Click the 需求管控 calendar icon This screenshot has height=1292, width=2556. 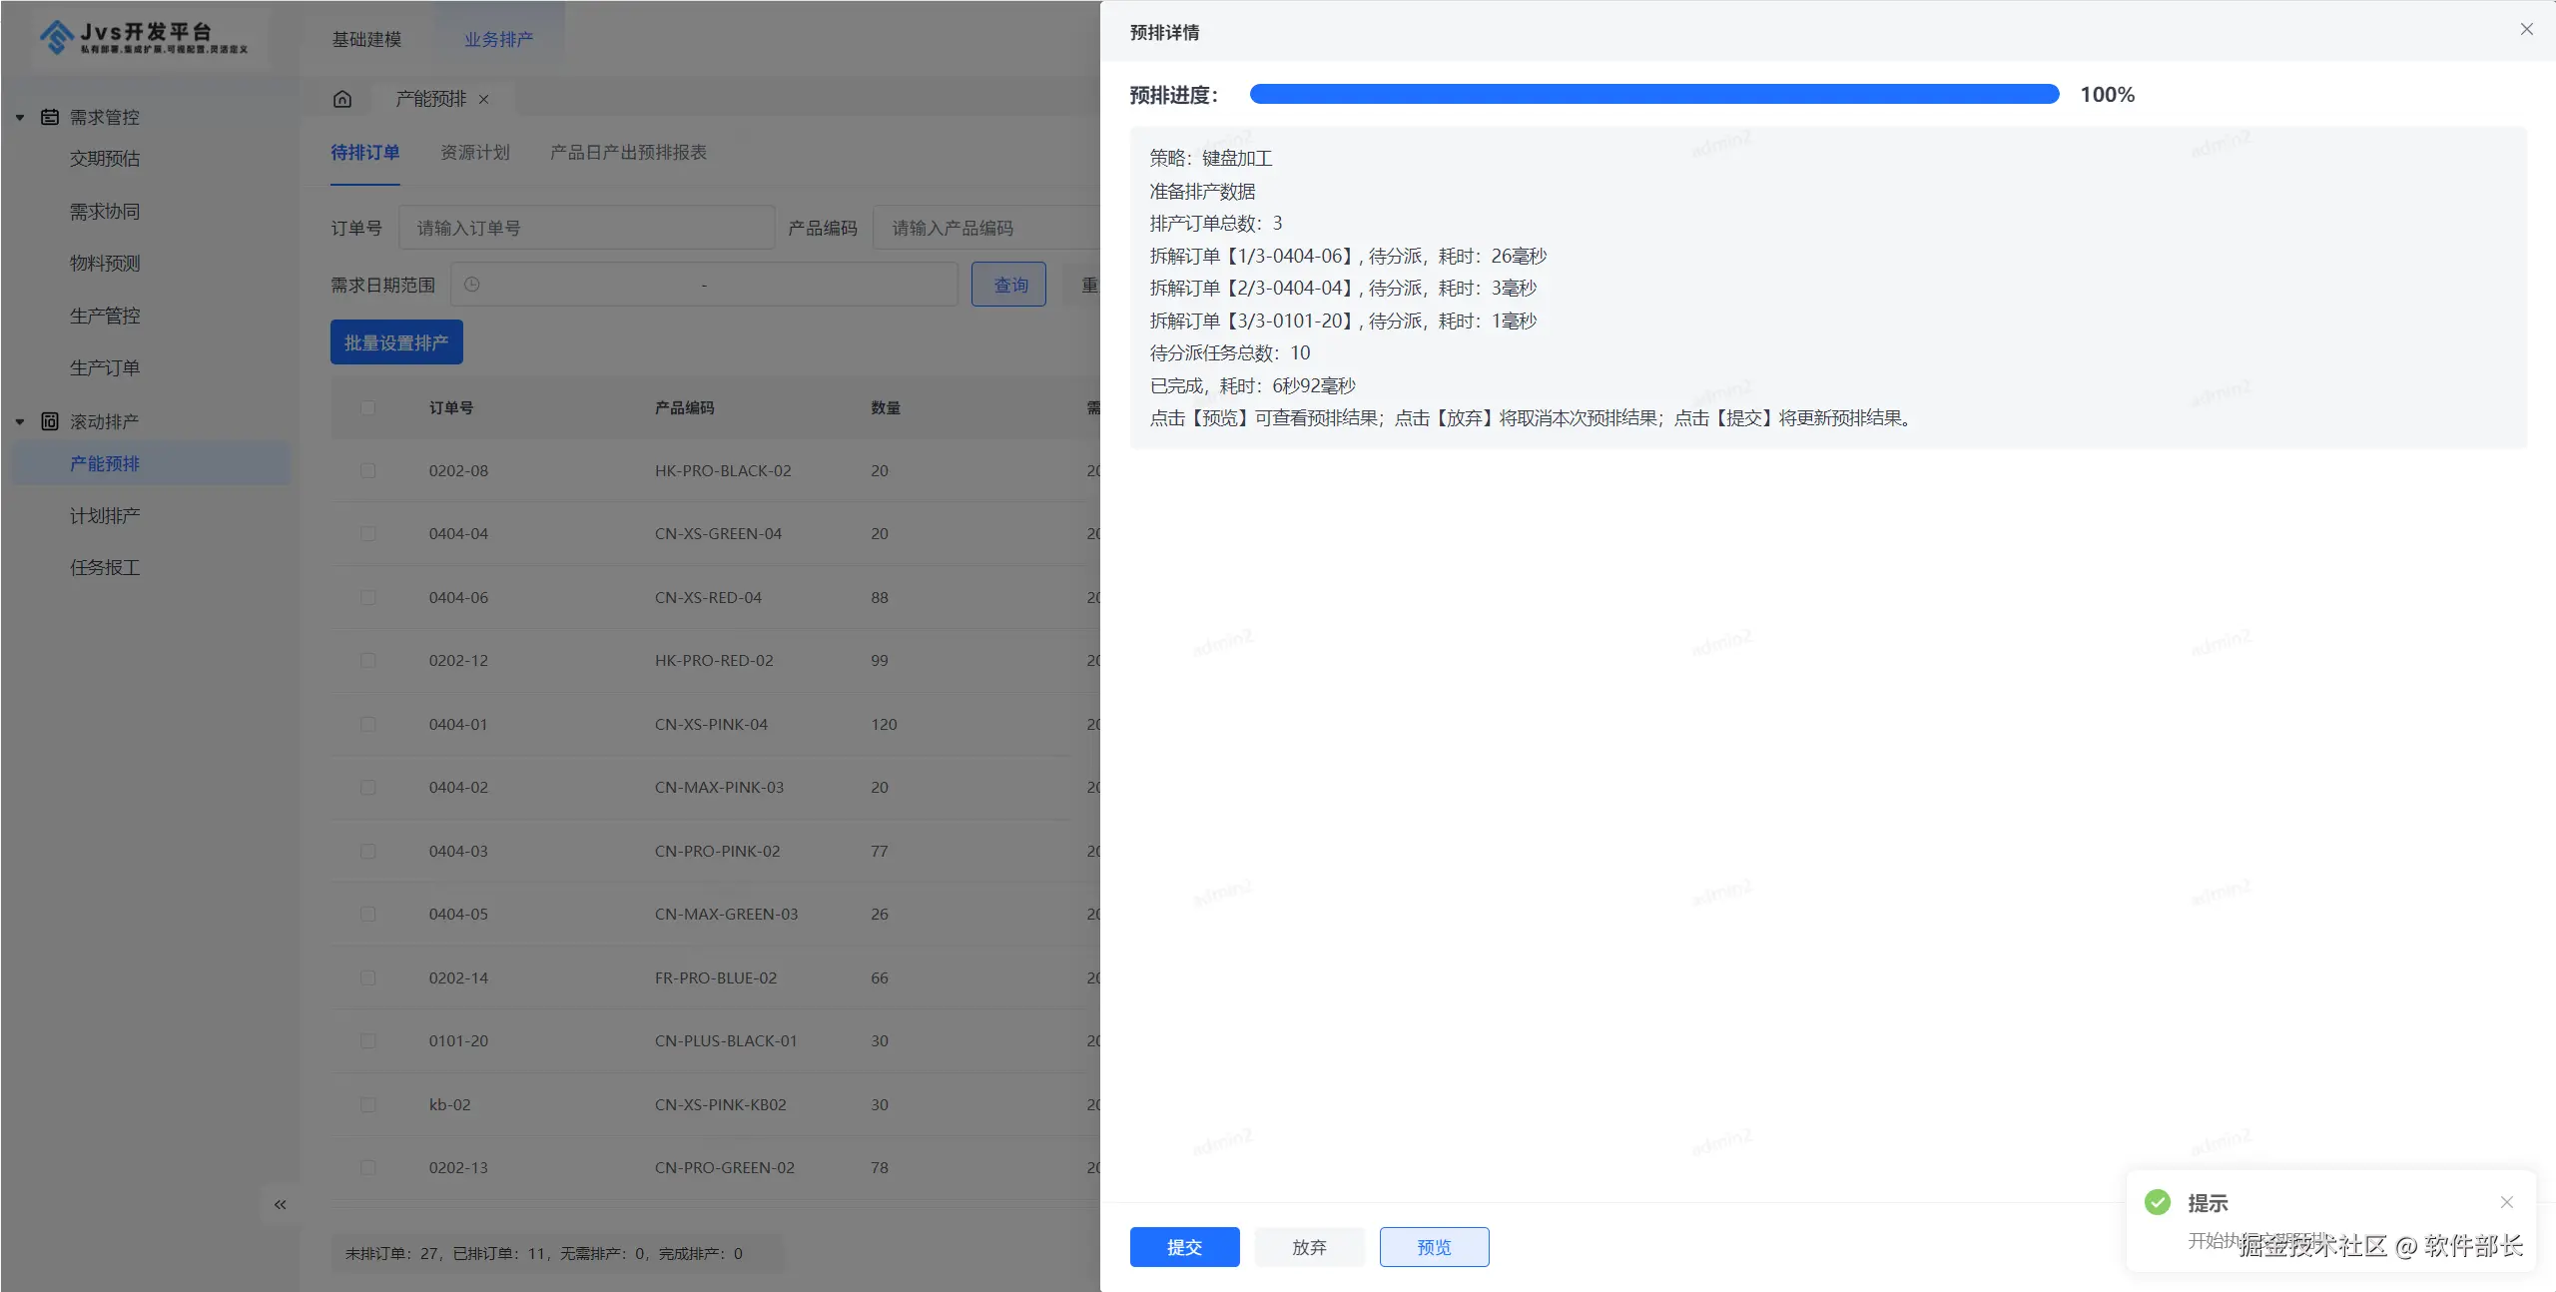click(x=50, y=117)
